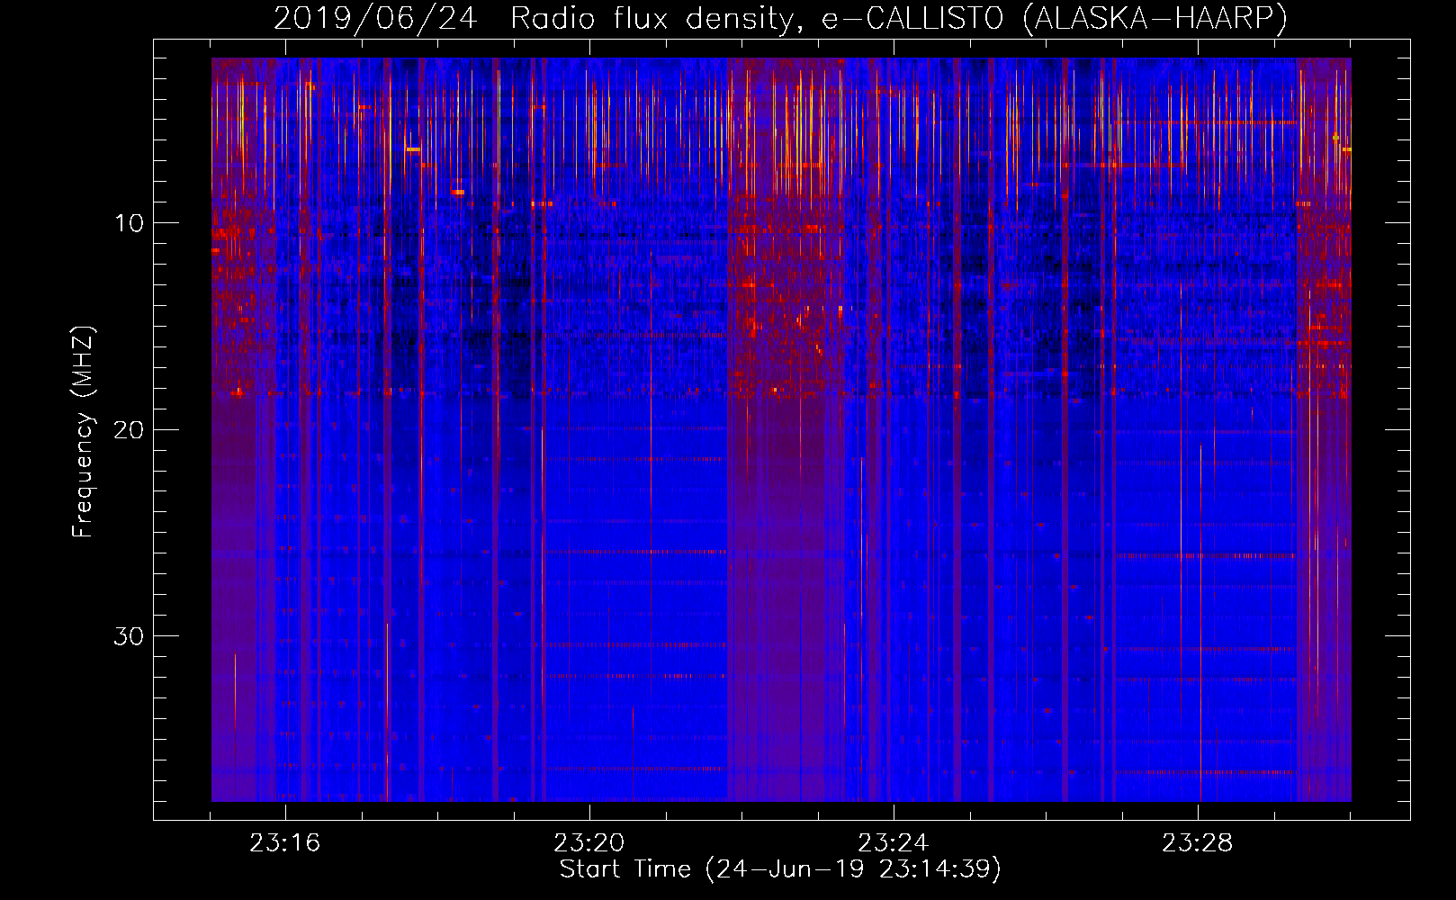The height and width of the screenshot is (900, 1456).
Task: Select the 23:16 time tick label
Action: [x=285, y=843]
